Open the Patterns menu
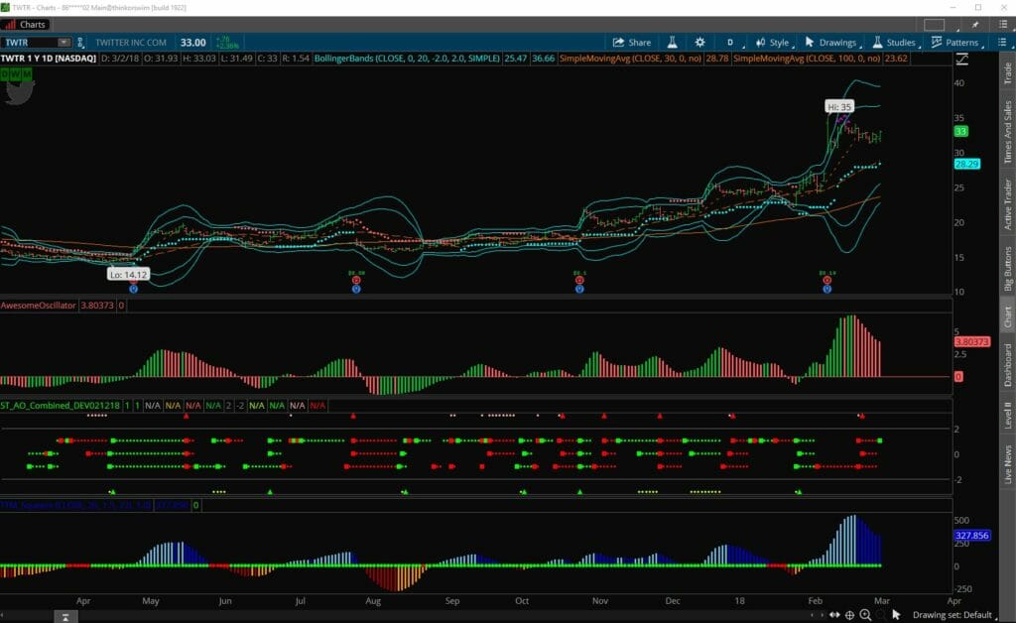The height and width of the screenshot is (623, 1016). [x=957, y=43]
